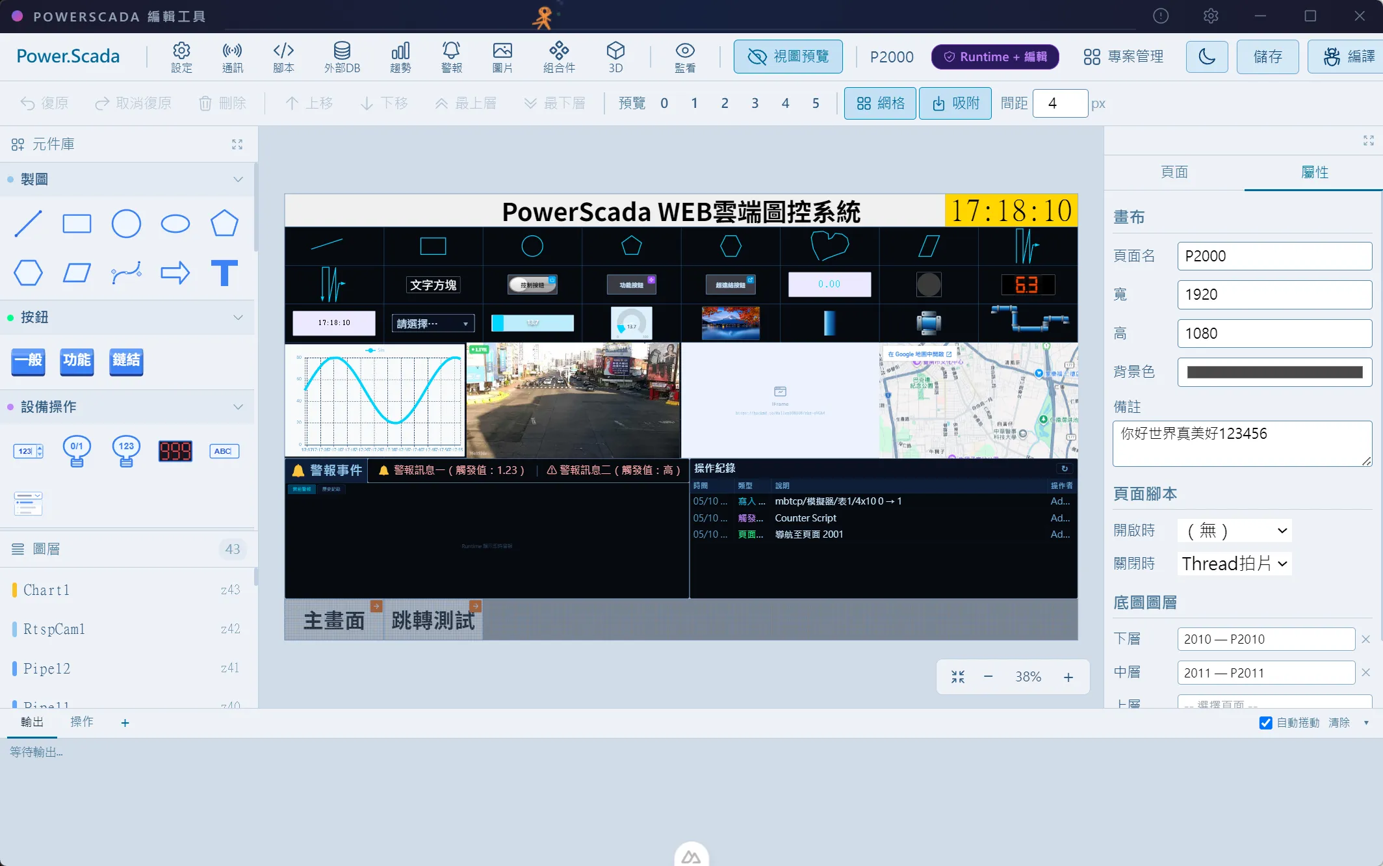This screenshot has height=866, width=1383.
Task: Open the 背景色 background color picker
Action: (x=1274, y=373)
